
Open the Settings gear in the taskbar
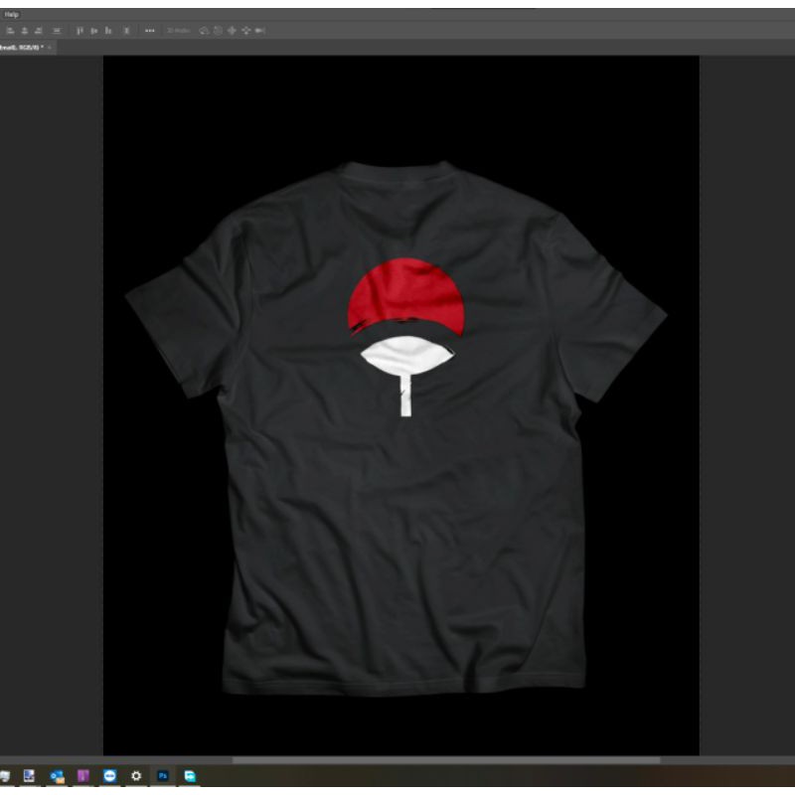[136, 776]
